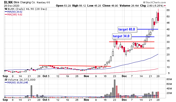Click the blue target line at 40

click(148, 29)
